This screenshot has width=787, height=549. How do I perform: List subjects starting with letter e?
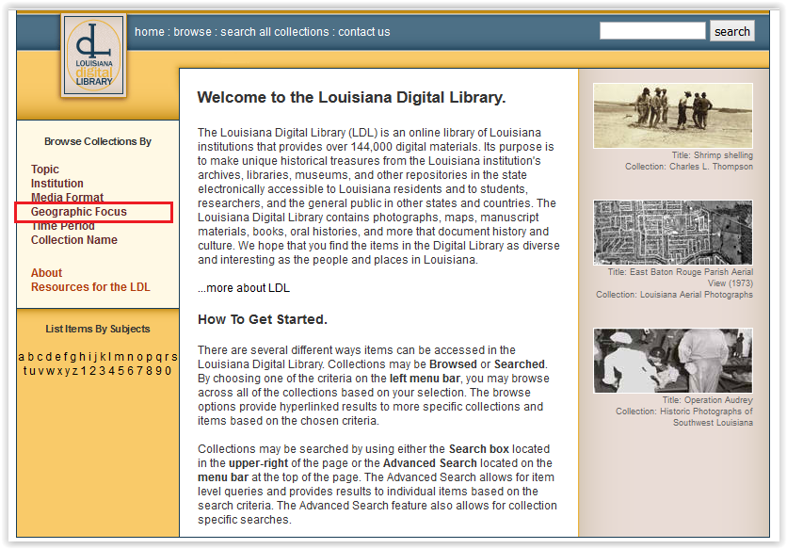(58, 357)
